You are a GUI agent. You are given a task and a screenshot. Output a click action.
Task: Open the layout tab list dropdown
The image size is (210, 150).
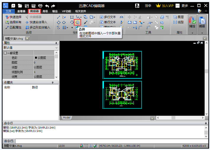coord(152,119)
